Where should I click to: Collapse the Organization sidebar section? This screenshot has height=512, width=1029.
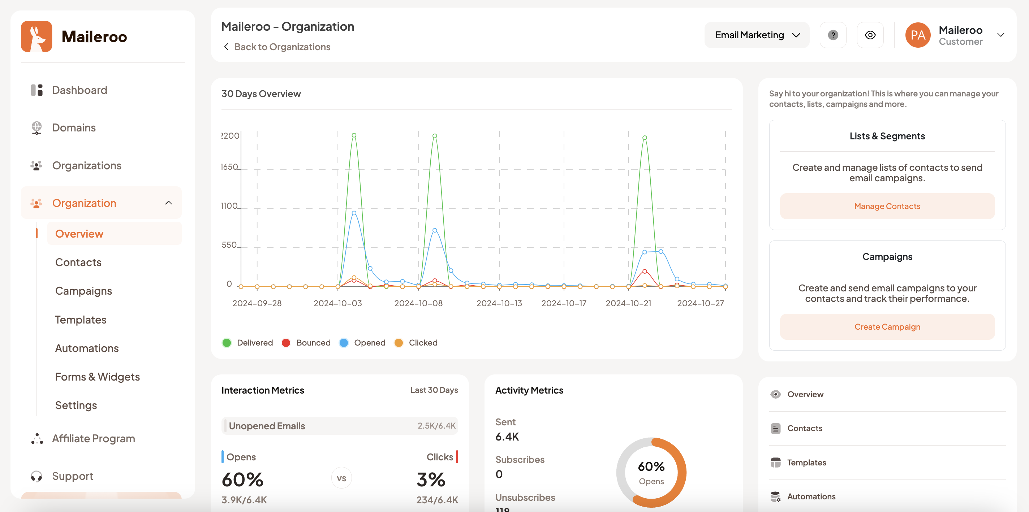click(169, 203)
